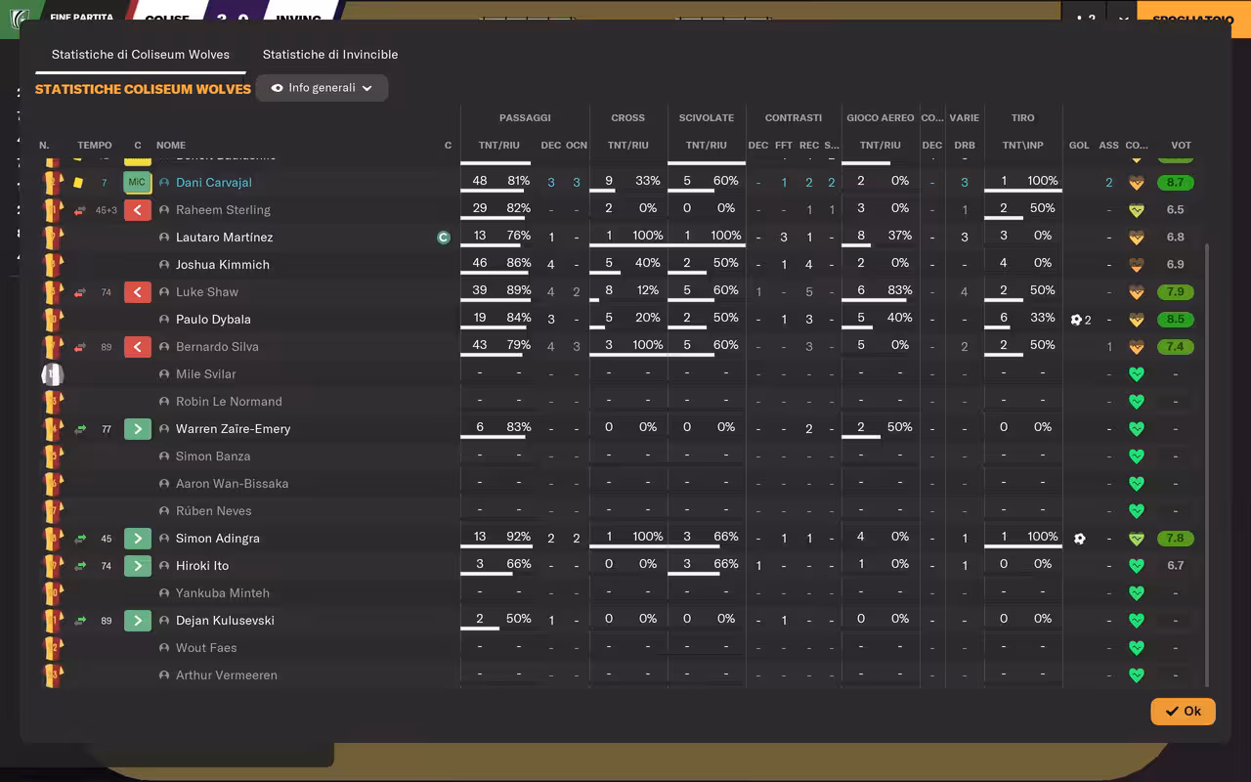Click Luke Shaw's 7.9 green rating badge
The height and width of the screenshot is (782, 1251).
tap(1175, 292)
